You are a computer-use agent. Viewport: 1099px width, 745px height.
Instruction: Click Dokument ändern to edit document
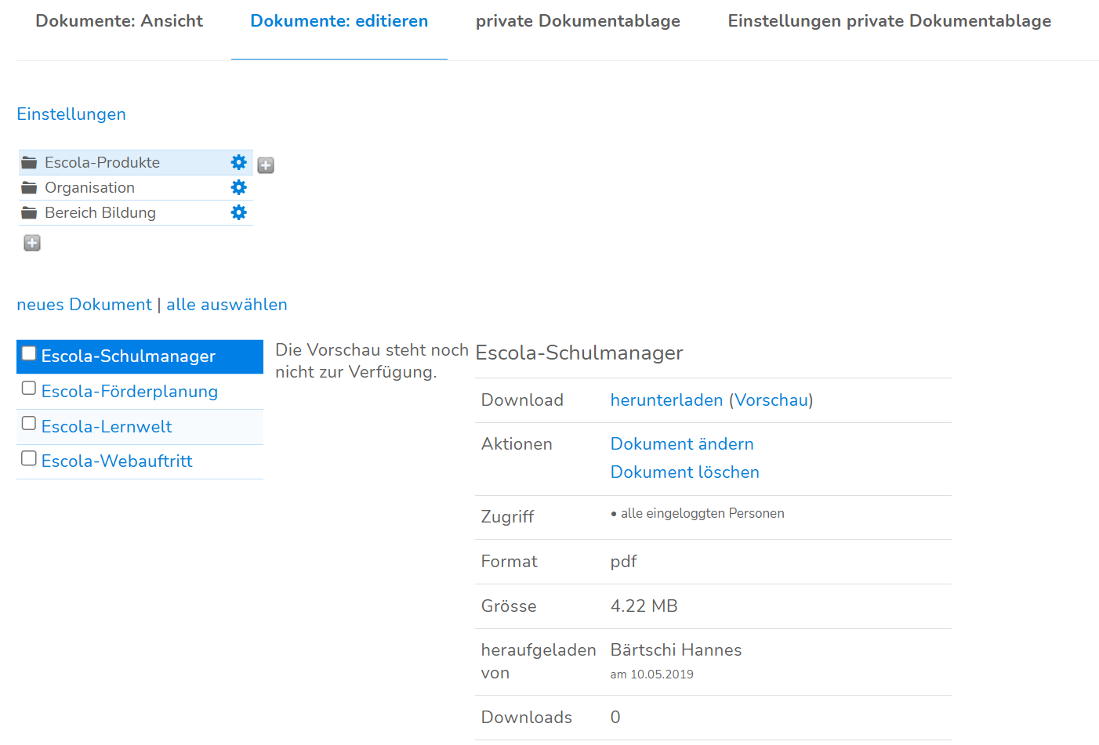tap(682, 444)
